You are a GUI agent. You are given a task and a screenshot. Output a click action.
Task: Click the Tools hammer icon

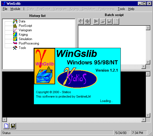(x=15, y=48)
